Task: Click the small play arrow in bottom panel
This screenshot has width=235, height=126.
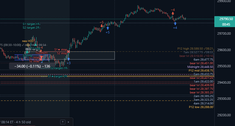Action: click(69, 122)
